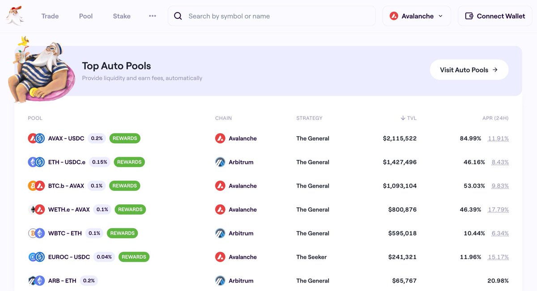Open the WBTC - ETH pool name
537x291 pixels.
pyautogui.click(x=65, y=233)
